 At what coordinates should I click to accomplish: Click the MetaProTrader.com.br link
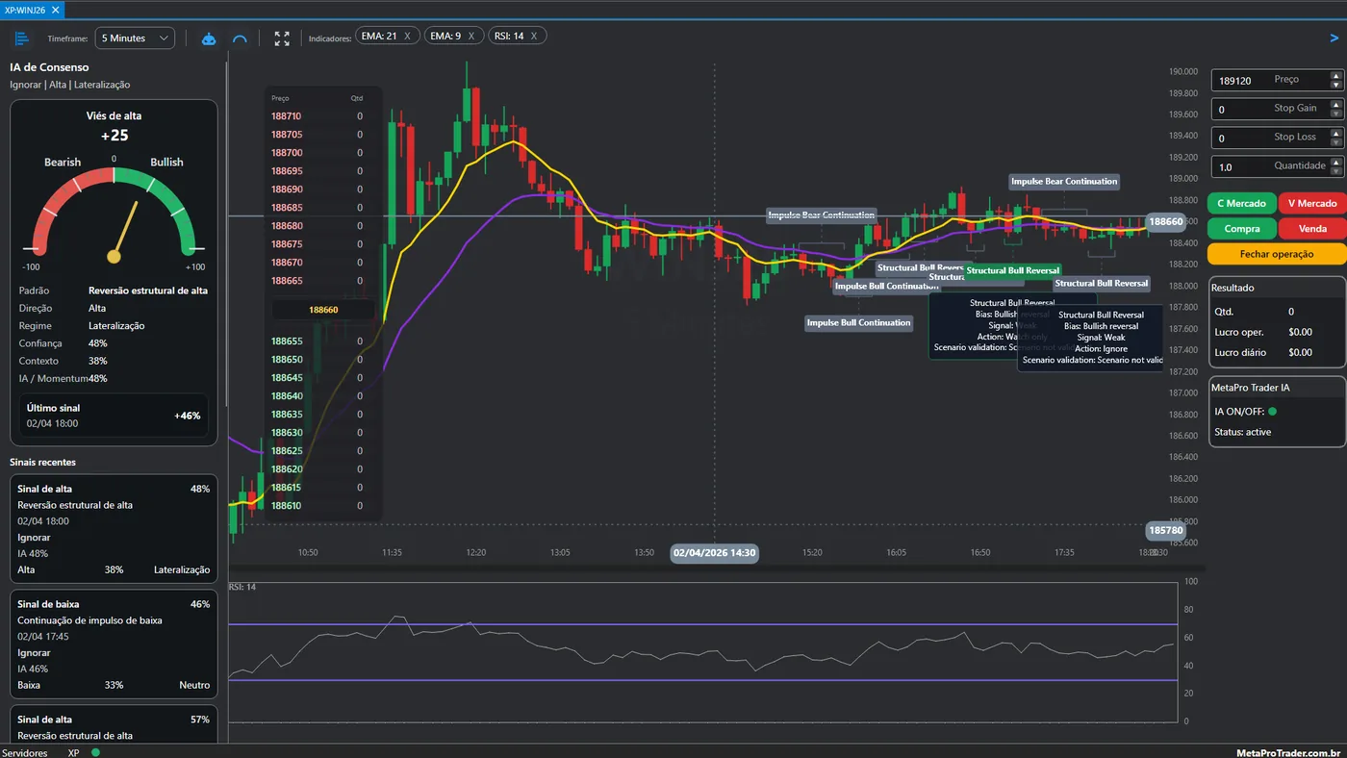click(1288, 752)
